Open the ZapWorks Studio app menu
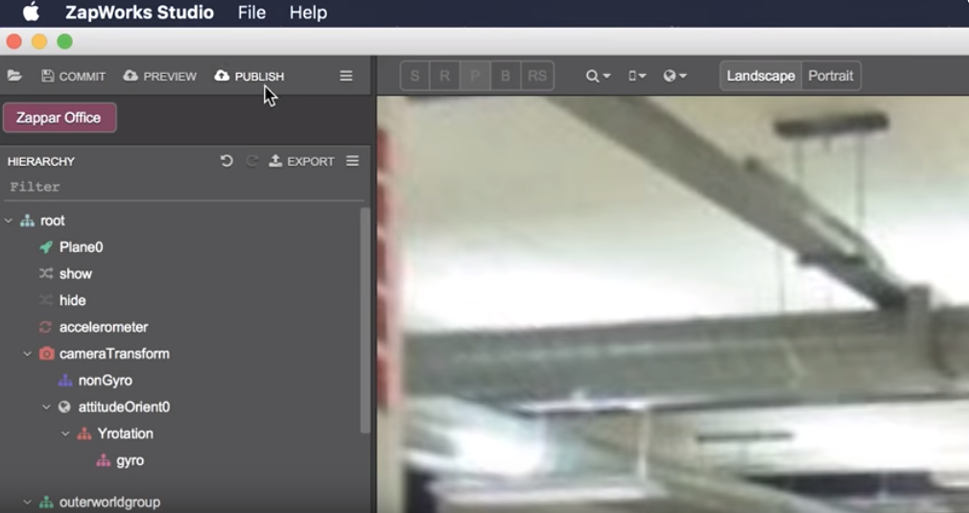Image resolution: width=969 pixels, height=513 pixels. coord(140,12)
